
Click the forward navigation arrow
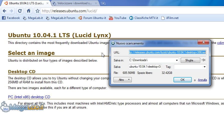[11, 11]
